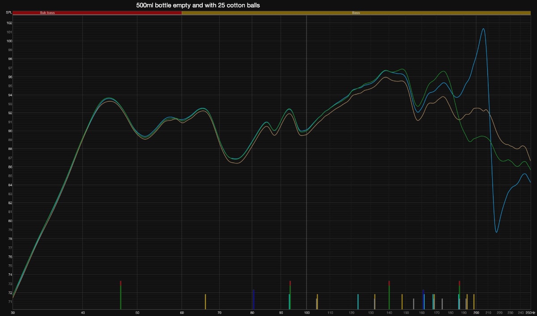Select the yellow marker bar near 66 Hz

pos(205,302)
